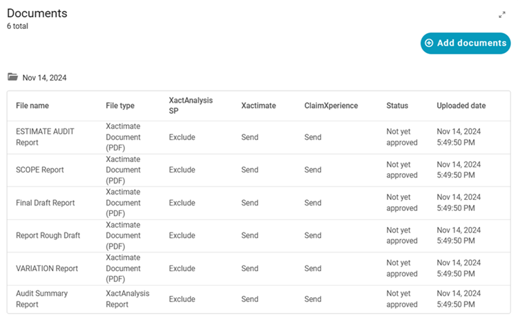Change Exclude setting for ESTIMATE AUDIT Report
Image resolution: width=518 pixels, height=320 pixels.
click(182, 137)
